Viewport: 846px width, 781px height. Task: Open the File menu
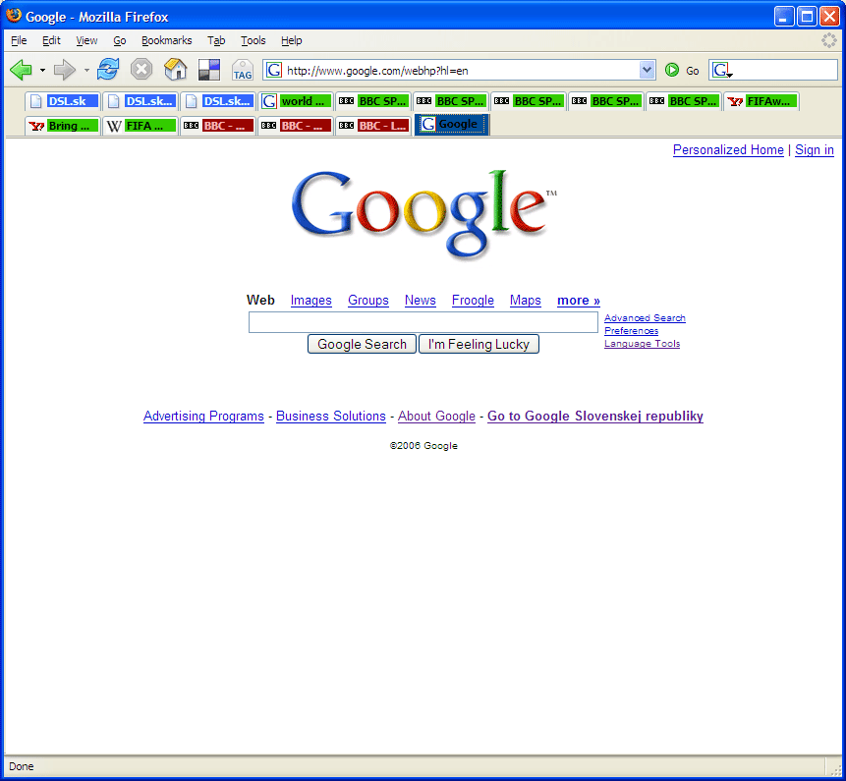[19, 40]
